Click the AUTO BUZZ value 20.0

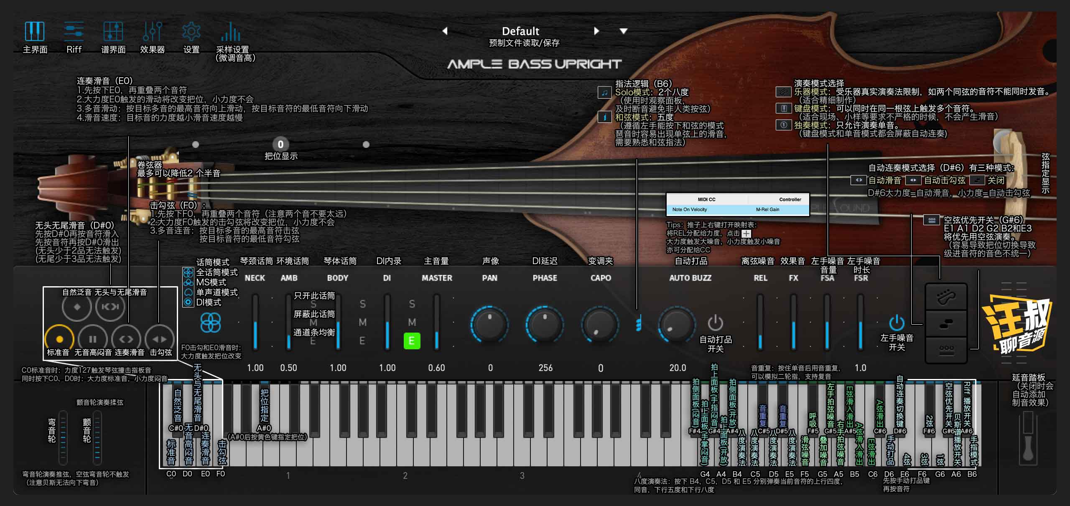point(678,368)
